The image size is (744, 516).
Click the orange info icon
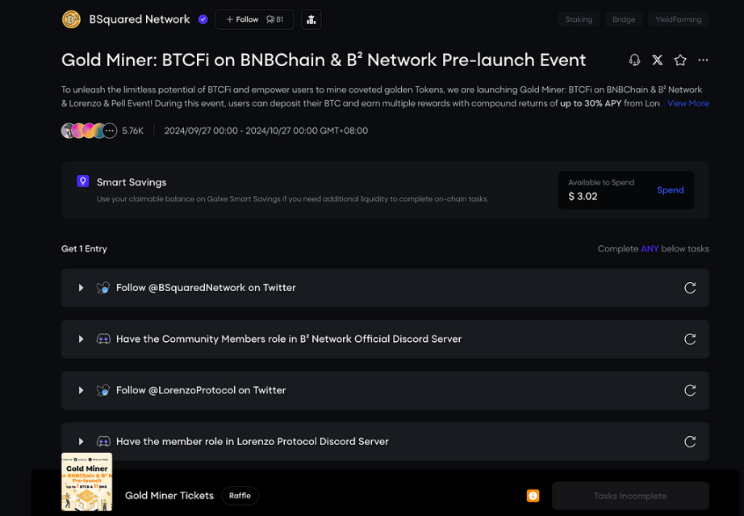tap(533, 496)
